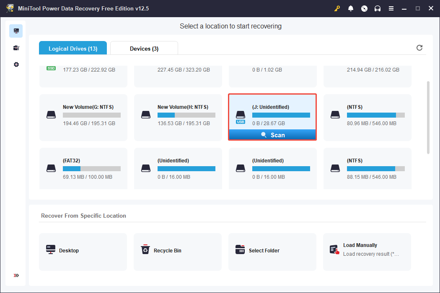
Task: Open Select Folder location card
Action: 272,252
